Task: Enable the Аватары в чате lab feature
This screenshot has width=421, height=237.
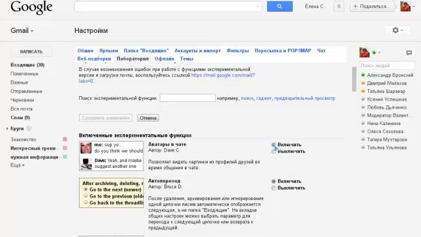Action: pos(274,145)
